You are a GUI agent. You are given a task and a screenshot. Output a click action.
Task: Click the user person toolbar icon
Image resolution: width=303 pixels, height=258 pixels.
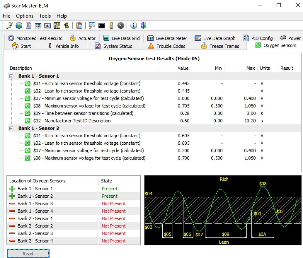(x=67, y=25)
